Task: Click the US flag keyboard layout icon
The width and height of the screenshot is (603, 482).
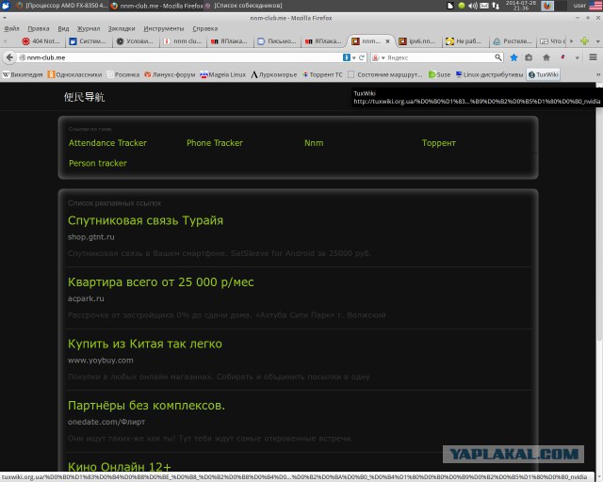Action: click(x=595, y=6)
